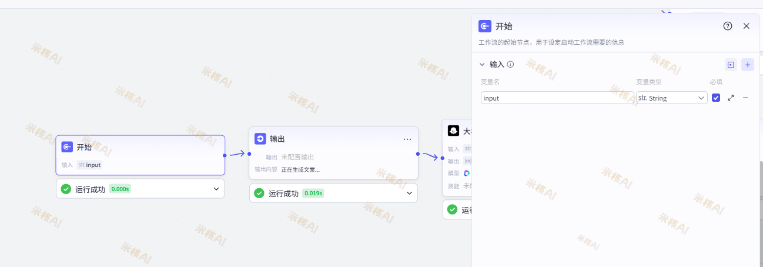763x267 pixels.
Task: Click the 大模型 node black icon
Action: click(x=453, y=131)
